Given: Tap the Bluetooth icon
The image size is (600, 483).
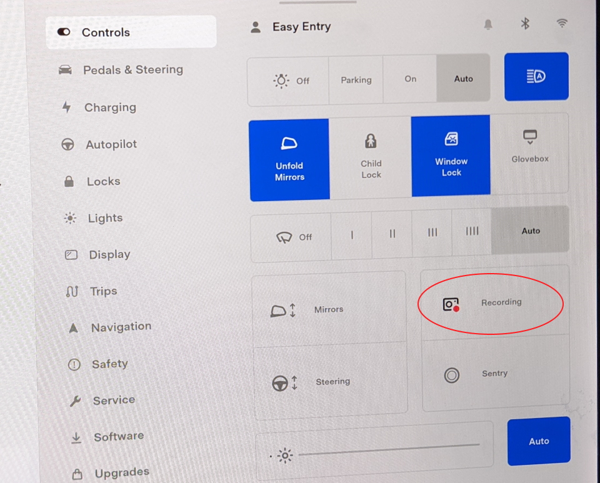Looking at the screenshot, I should (x=525, y=24).
